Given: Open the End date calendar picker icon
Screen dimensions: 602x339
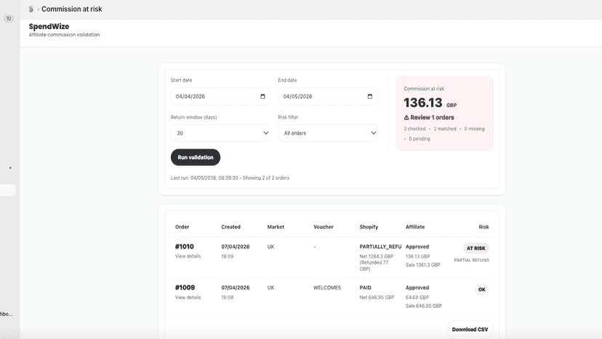Looking at the screenshot, I should point(370,97).
